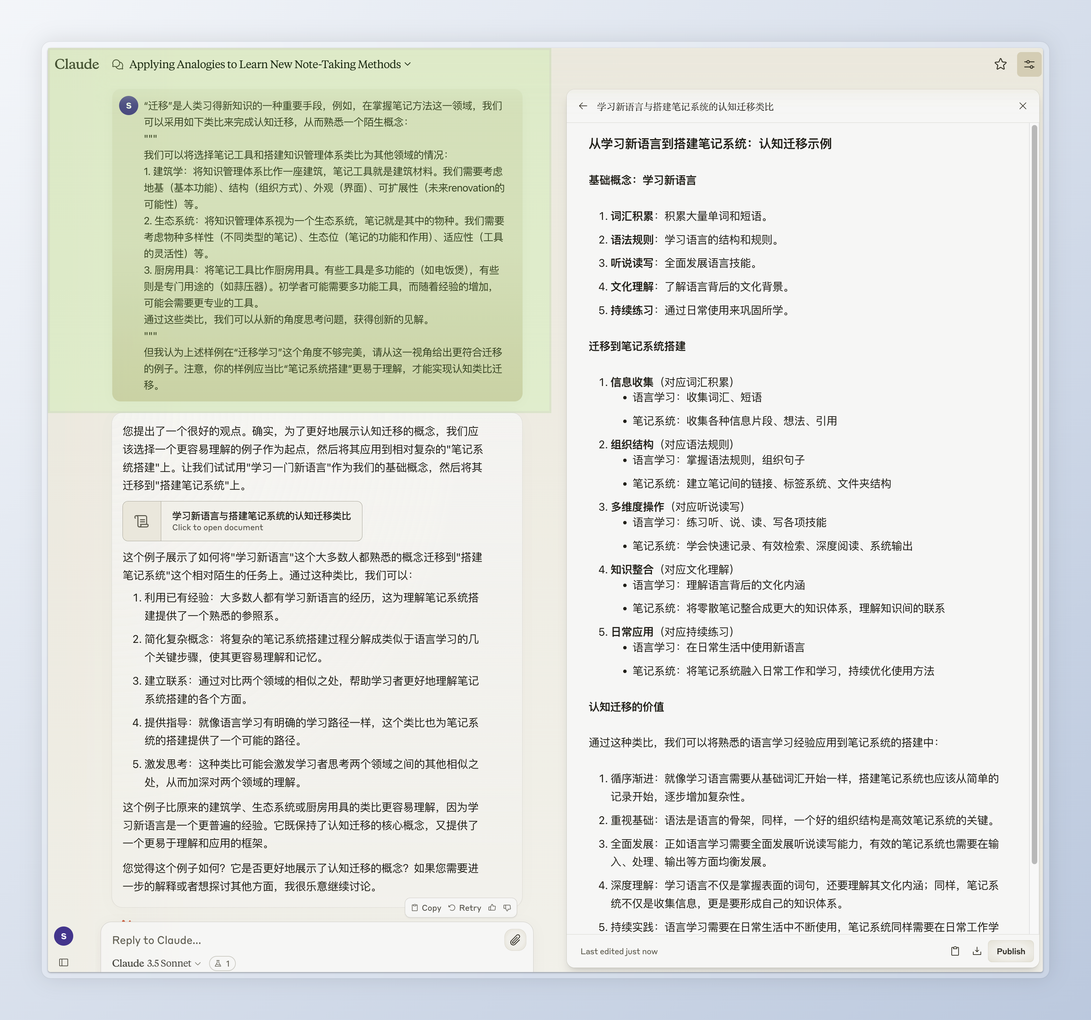1091x1020 pixels.
Task: Click list item 持续练习
Action: coord(695,310)
